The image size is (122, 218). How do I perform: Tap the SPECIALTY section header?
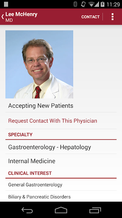[x=20, y=135]
